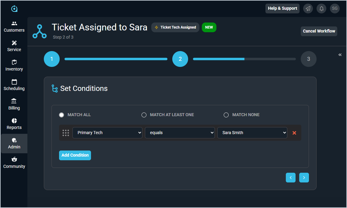Go to previous step with left arrow
347x208 pixels.
pos(291,178)
